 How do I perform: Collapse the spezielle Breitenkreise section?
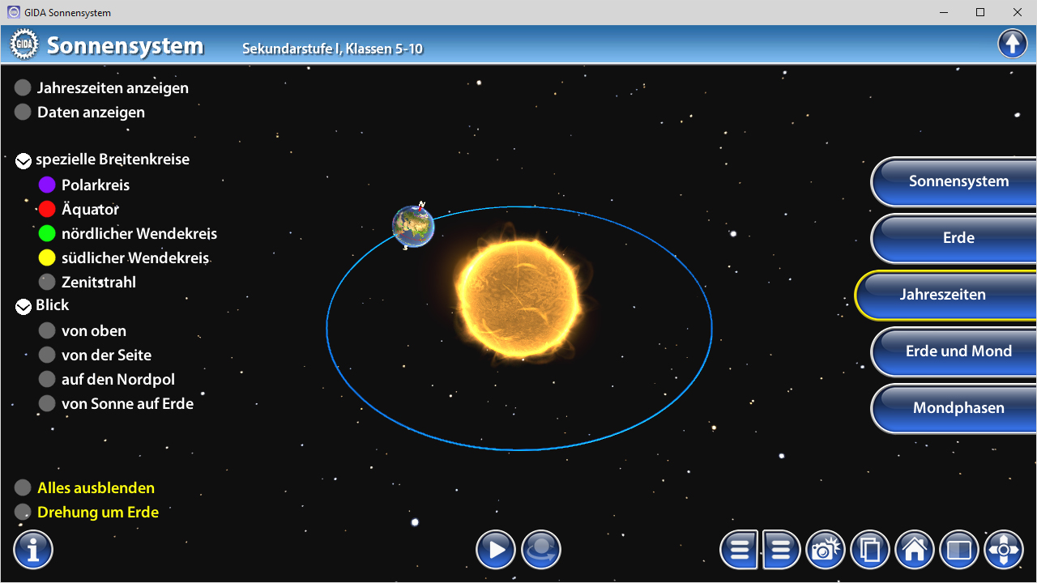tap(23, 161)
